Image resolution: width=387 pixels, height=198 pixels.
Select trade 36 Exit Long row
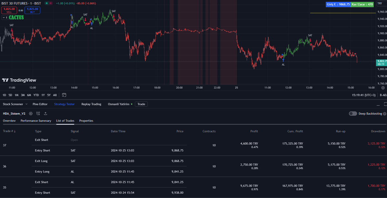(x=110, y=161)
